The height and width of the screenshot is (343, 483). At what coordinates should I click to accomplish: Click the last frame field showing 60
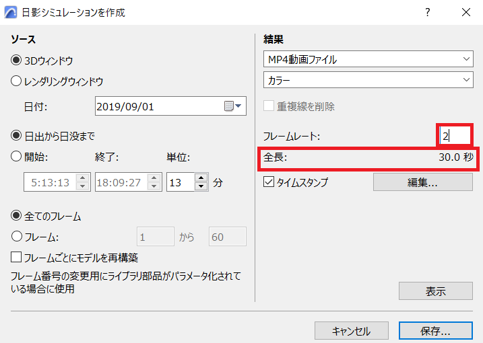(x=228, y=237)
